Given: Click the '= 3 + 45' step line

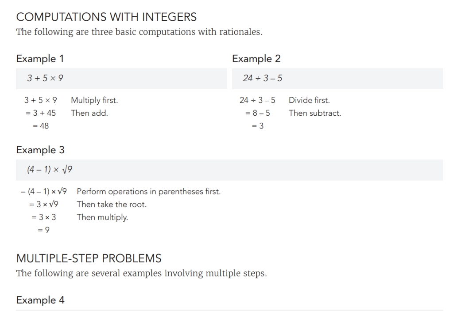Looking at the screenshot, I should 40,113.
